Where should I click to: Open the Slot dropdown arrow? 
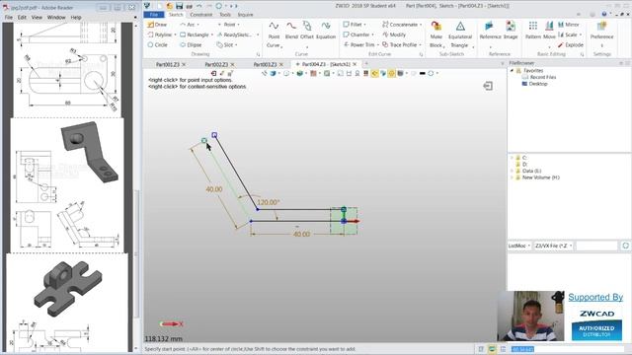pos(236,44)
